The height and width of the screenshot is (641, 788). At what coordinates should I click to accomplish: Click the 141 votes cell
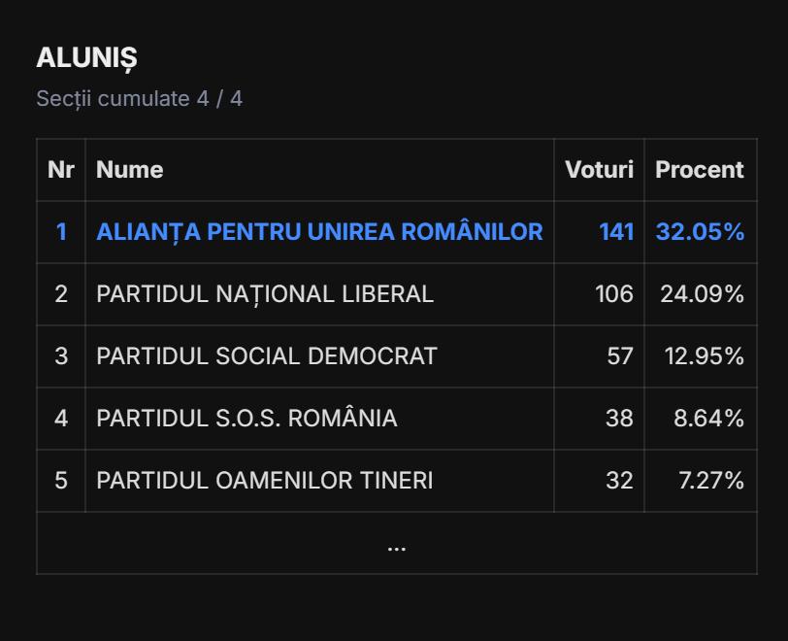pyautogui.click(x=616, y=232)
